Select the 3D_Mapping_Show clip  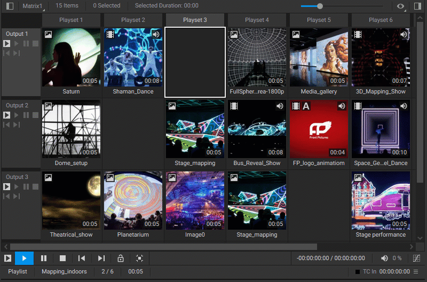coord(381,58)
